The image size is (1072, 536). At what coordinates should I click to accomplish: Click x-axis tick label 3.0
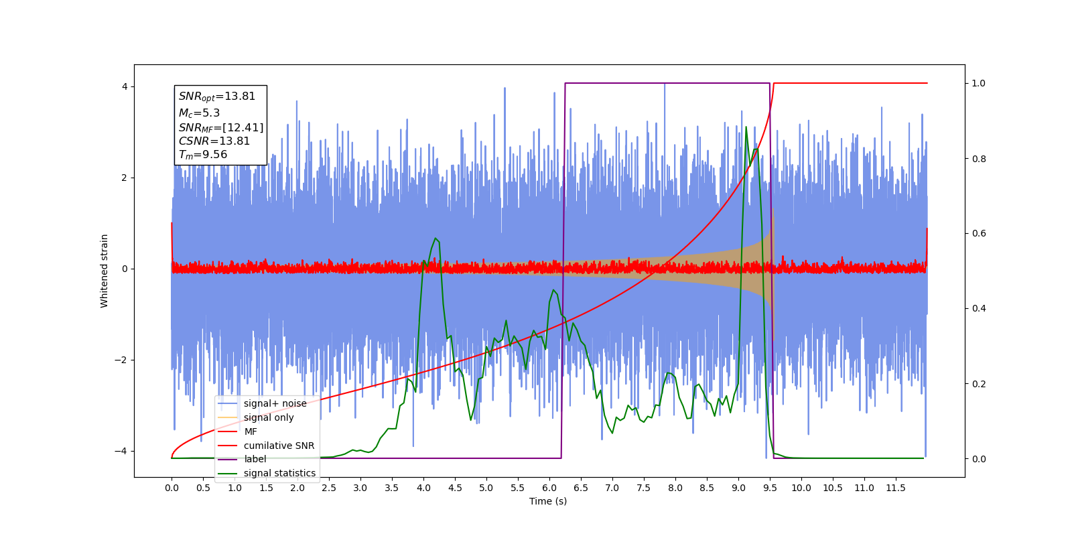(360, 488)
